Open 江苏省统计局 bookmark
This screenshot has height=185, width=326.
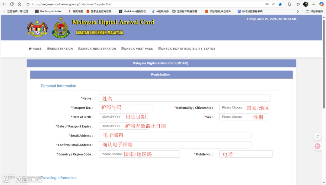tap(17, 11)
